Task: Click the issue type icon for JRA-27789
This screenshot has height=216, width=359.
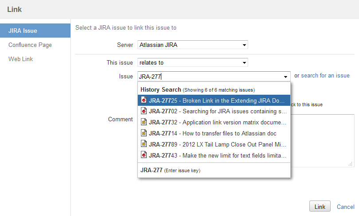Action: (144, 144)
